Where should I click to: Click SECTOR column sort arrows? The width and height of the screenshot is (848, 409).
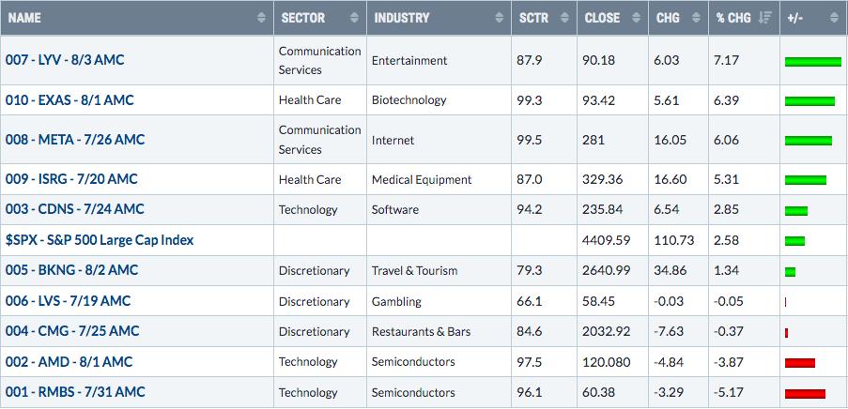(355, 18)
